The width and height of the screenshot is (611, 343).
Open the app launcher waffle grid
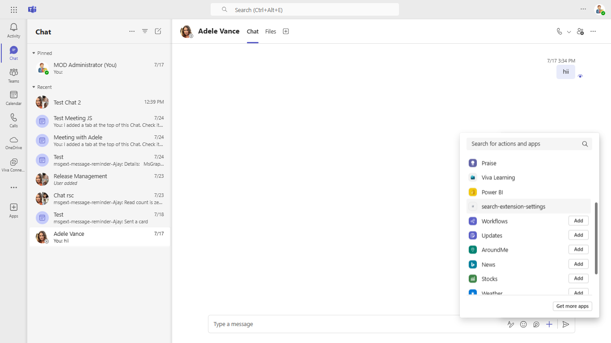14,9
